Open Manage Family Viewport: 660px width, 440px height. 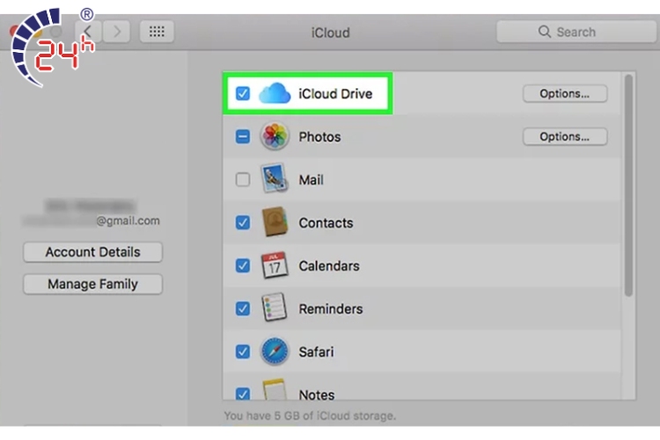tap(92, 284)
